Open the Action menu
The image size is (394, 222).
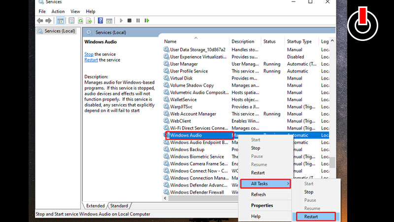58,11
